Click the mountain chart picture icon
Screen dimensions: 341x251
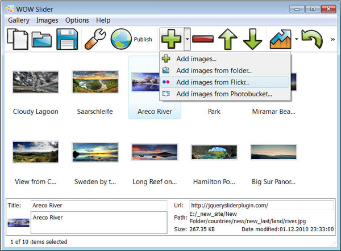[x=281, y=39]
